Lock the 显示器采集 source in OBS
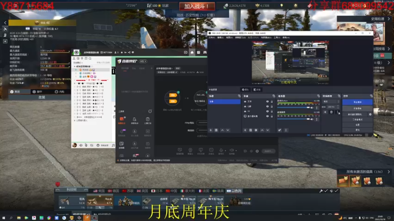 [x=272, y=116]
